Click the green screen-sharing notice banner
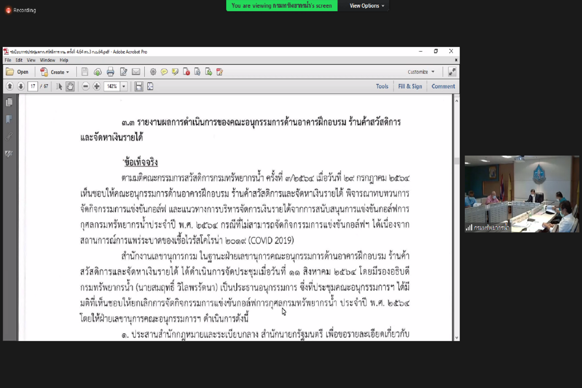582x388 pixels. point(282,5)
